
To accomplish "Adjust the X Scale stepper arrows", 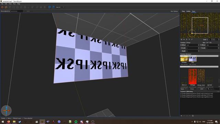I will (x=199, y=48).
